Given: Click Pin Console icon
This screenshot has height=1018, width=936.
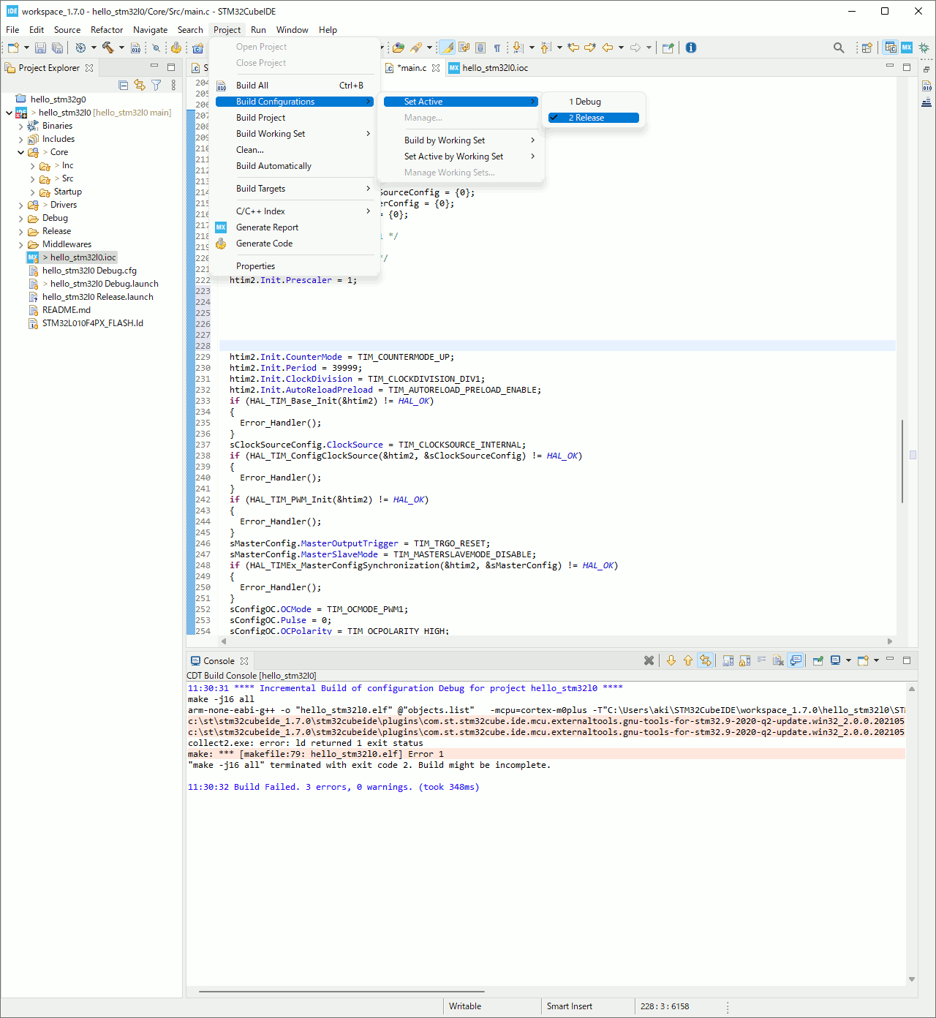Looking at the screenshot, I should [x=818, y=660].
